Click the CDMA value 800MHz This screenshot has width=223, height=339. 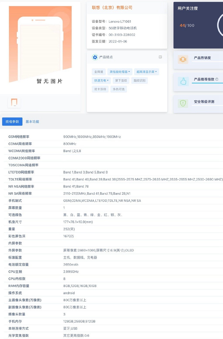pos(70,144)
